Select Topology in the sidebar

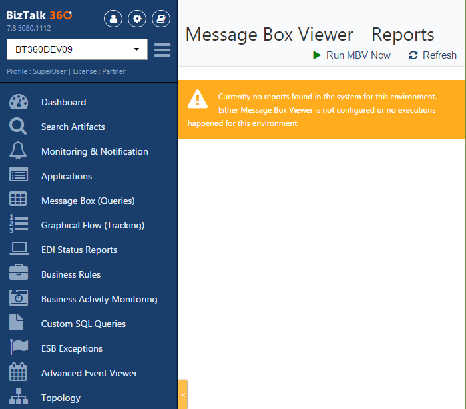[x=61, y=398]
